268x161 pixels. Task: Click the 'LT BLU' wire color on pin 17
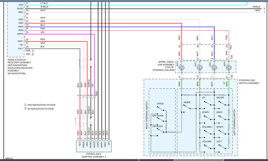[44, 3]
